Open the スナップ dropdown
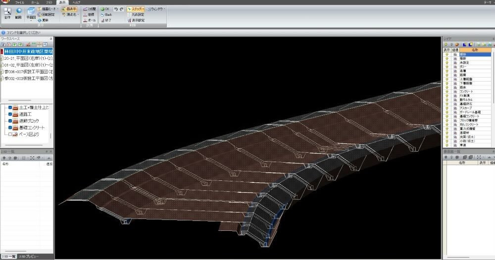 pos(136,9)
